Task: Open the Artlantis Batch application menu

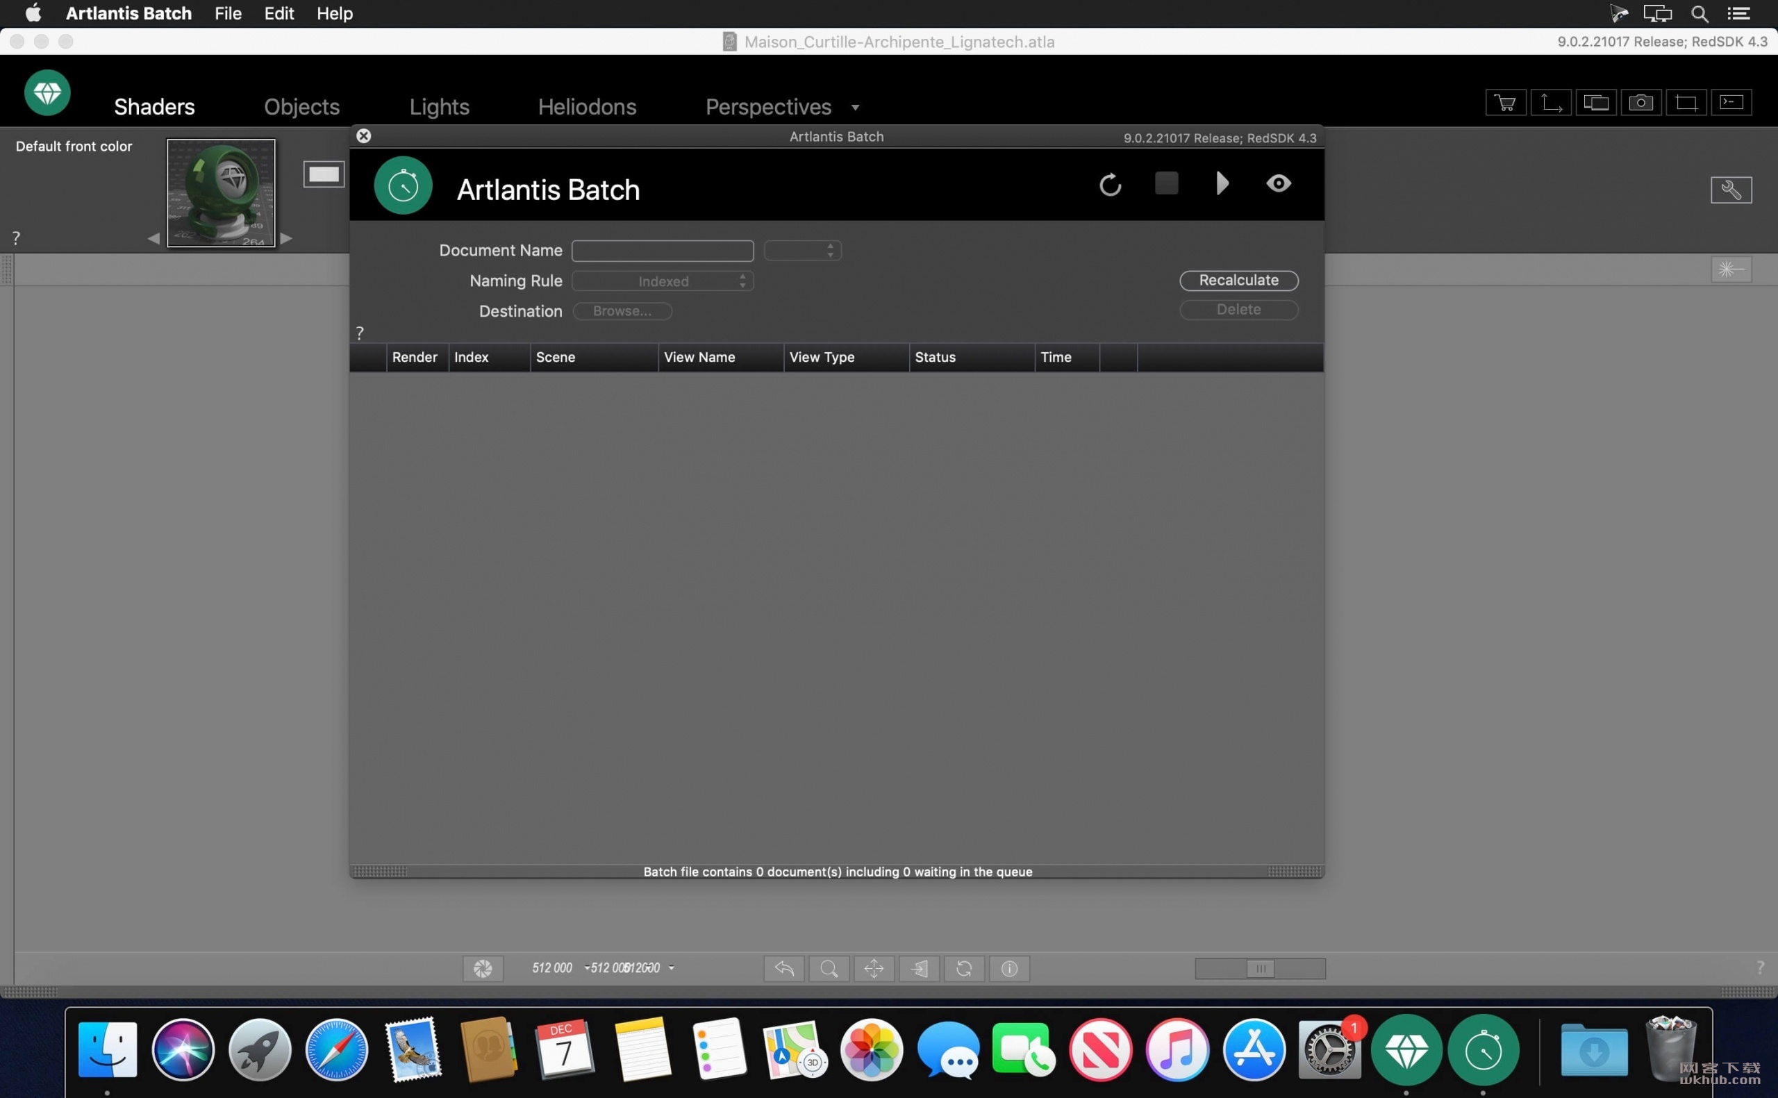Action: pyautogui.click(x=128, y=13)
